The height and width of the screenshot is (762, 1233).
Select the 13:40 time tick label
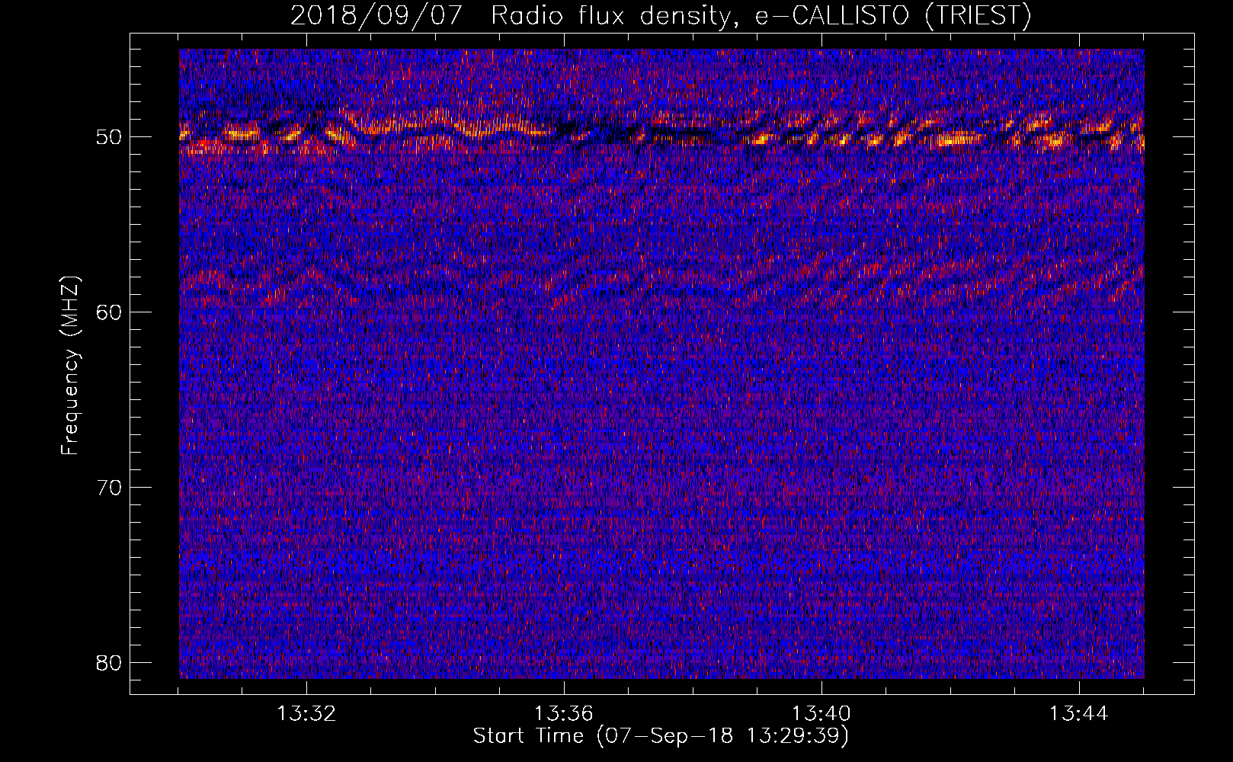click(x=821, y=714)
